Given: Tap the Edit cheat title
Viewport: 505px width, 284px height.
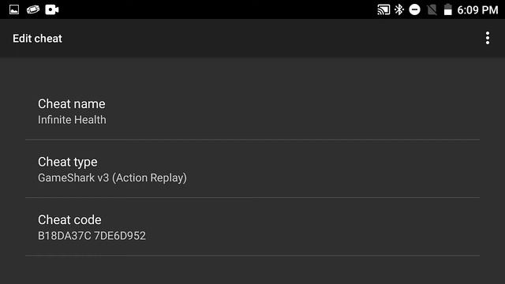Looking at the screenshot, I should (37, 39).
